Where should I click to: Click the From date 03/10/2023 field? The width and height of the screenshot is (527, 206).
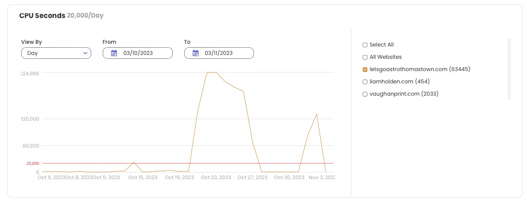pos(138,53)
